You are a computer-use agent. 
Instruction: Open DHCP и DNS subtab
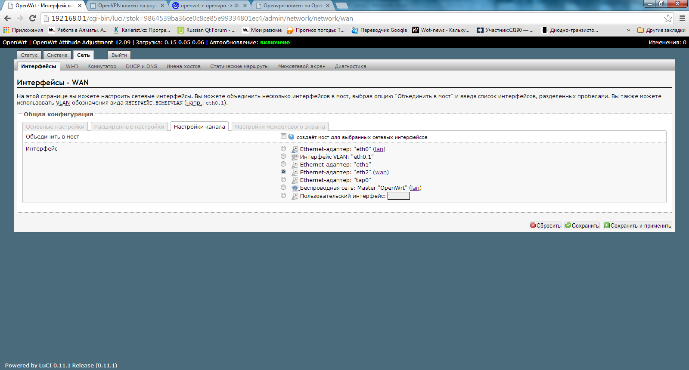click(x=141, y=66)
